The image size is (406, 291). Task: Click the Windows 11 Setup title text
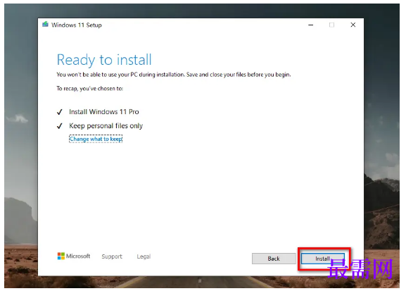[x=77, y=25]
